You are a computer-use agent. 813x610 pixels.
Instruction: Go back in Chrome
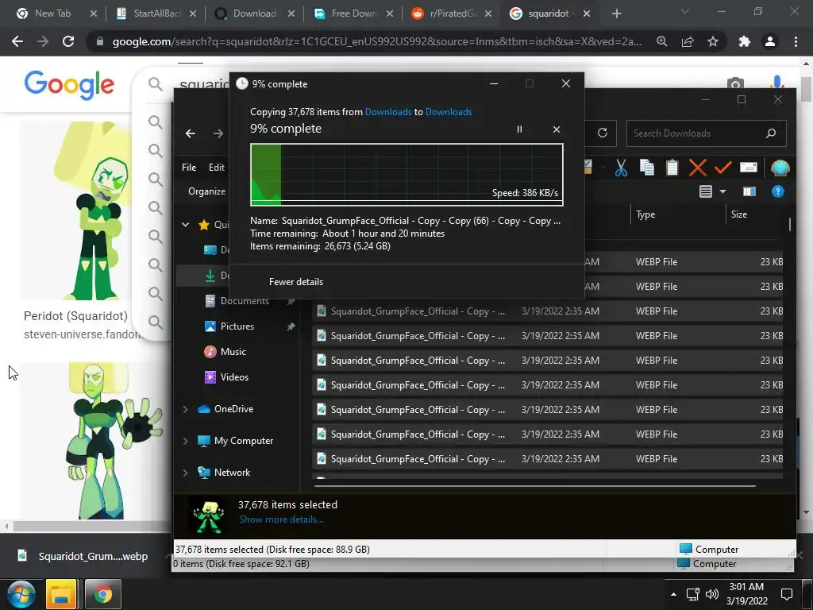click(x=17, y=41)
